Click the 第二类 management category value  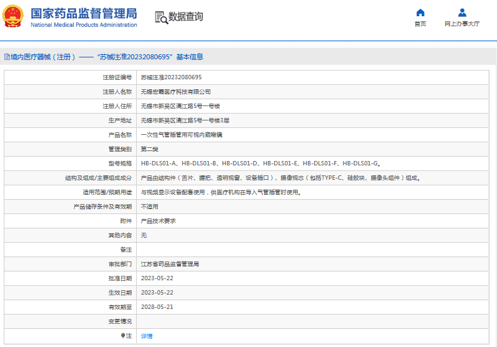coord(150,149)
